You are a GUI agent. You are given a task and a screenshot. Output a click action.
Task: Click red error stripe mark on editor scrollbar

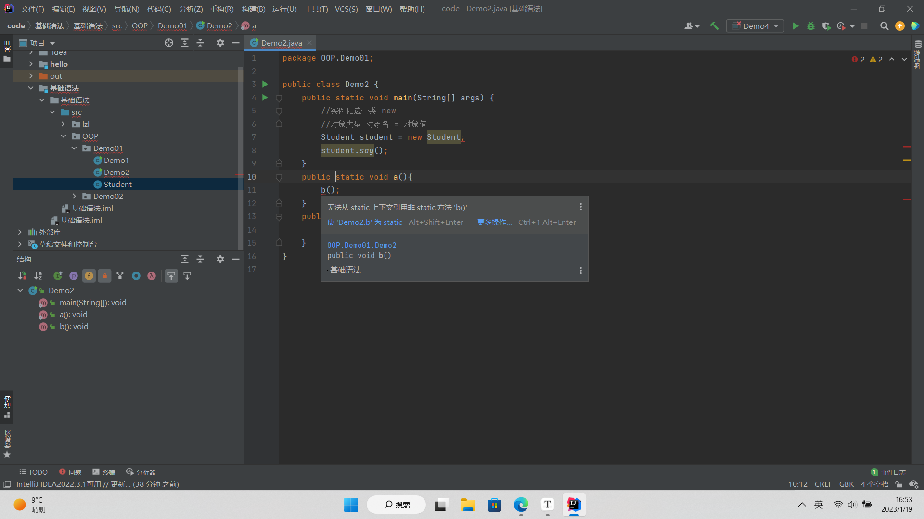tap(907, 147)
